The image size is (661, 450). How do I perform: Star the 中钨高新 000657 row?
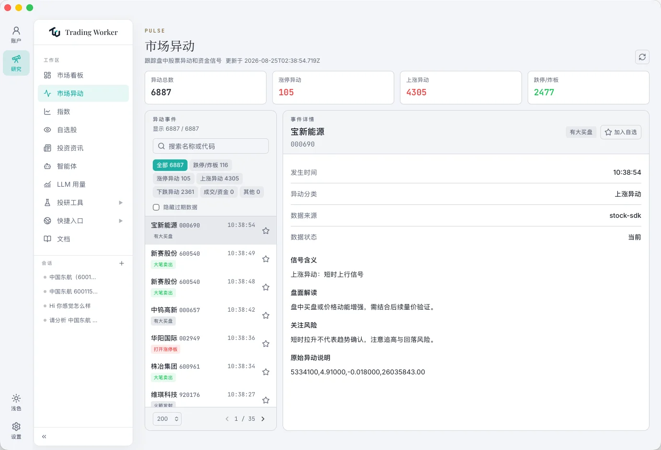point(266,315)
